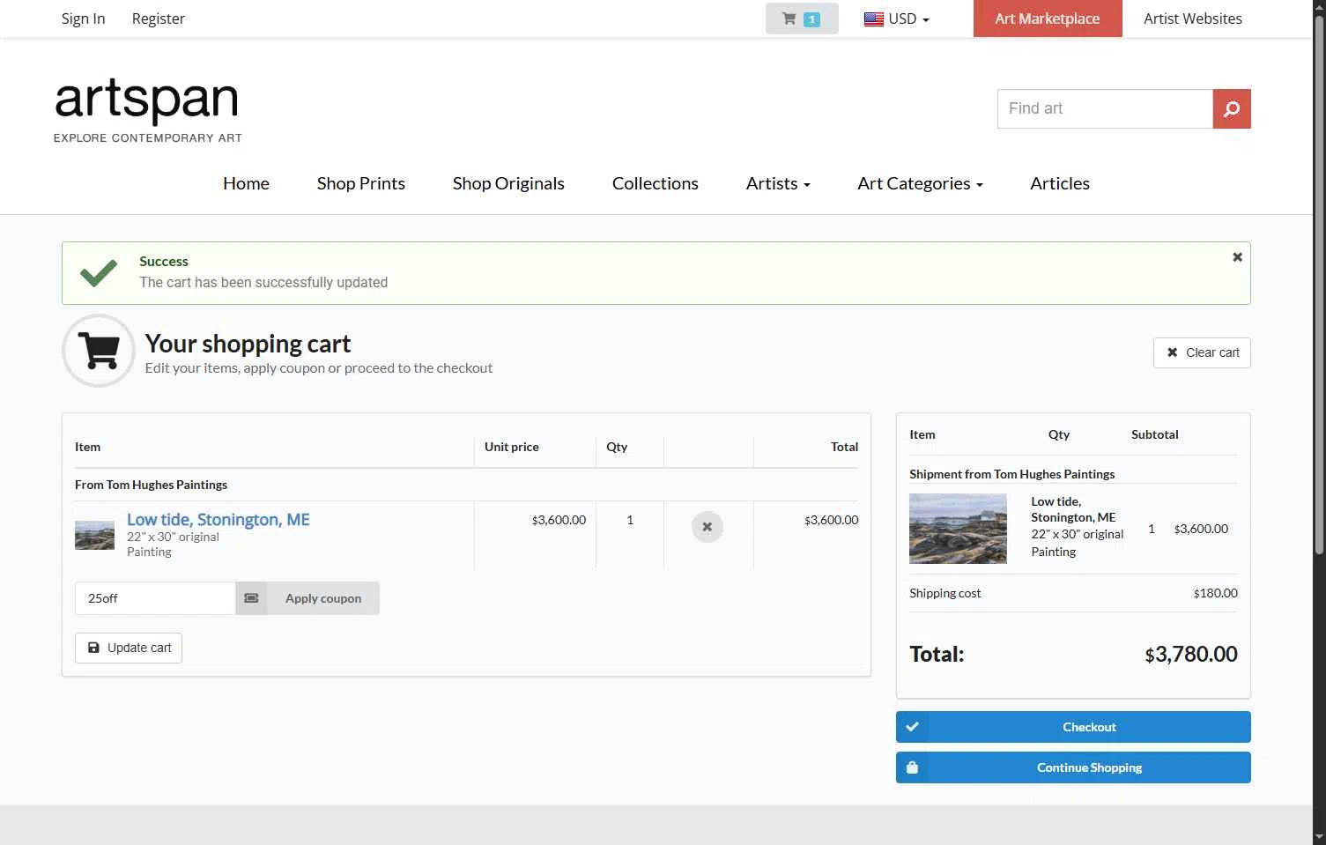Click 'Shipment from Tom Hughes Paintings' text
1326x845 pixels.
[1011, 474]
